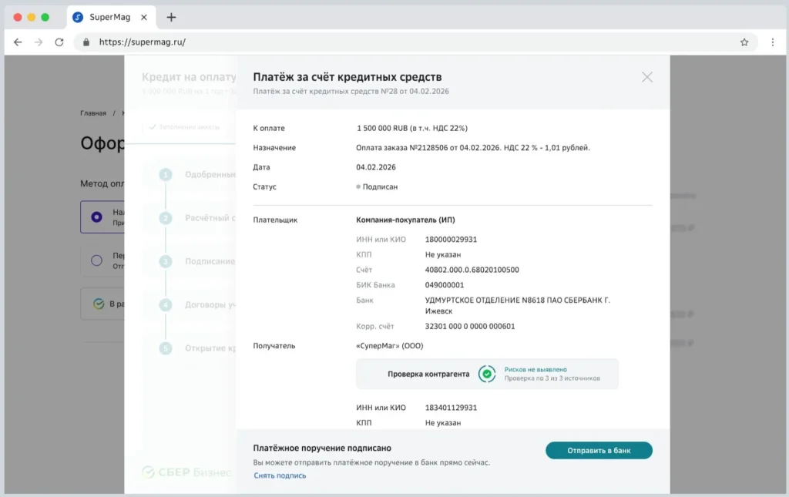Click the macOS green fullscreen button
Image resolution: width=789 pixels, height=497 pixels.
(x=45, y=17)
